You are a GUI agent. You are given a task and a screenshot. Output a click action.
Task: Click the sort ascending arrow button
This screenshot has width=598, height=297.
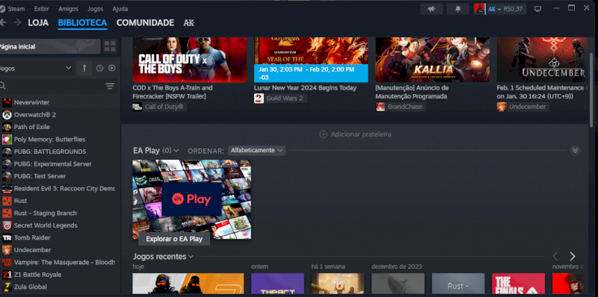[x=84, y=68]
